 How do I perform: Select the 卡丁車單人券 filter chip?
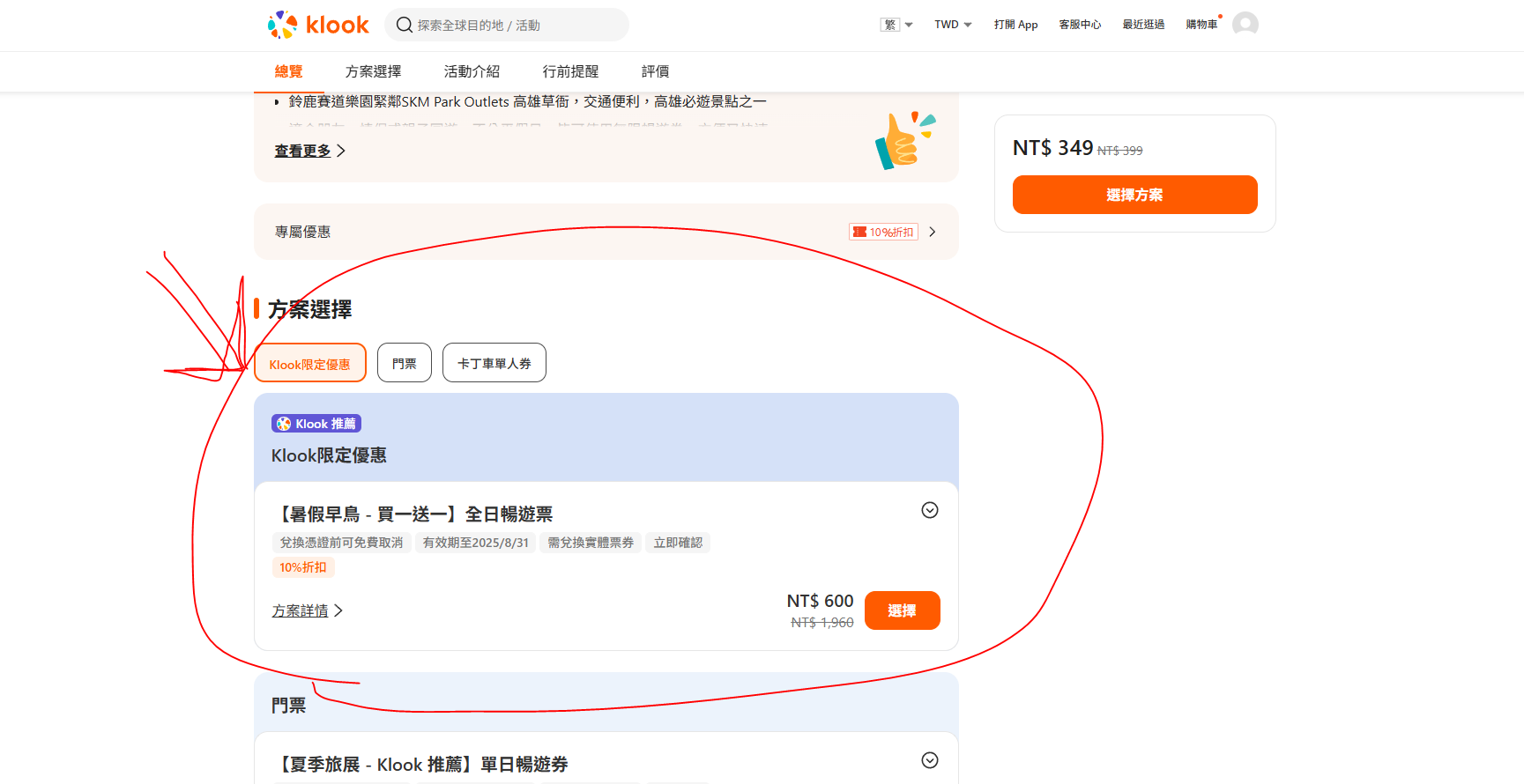pos(494,363)
